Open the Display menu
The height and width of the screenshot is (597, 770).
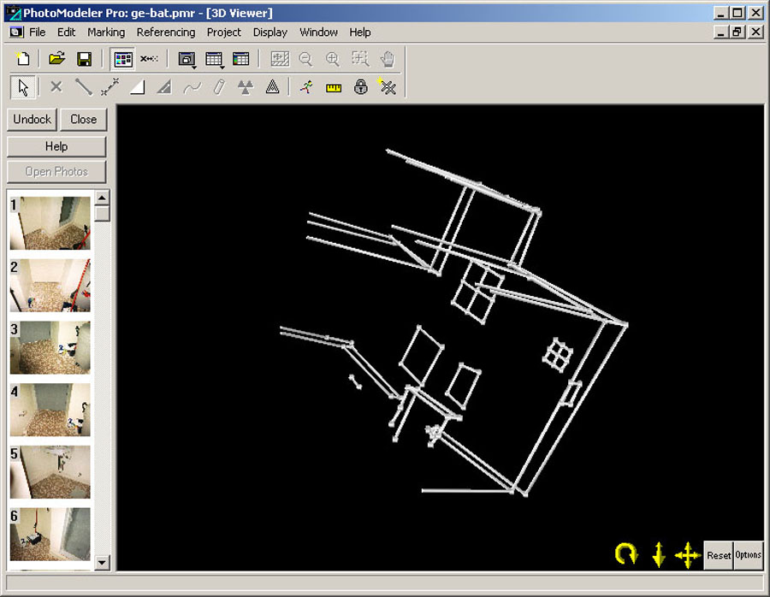point(270,33)
